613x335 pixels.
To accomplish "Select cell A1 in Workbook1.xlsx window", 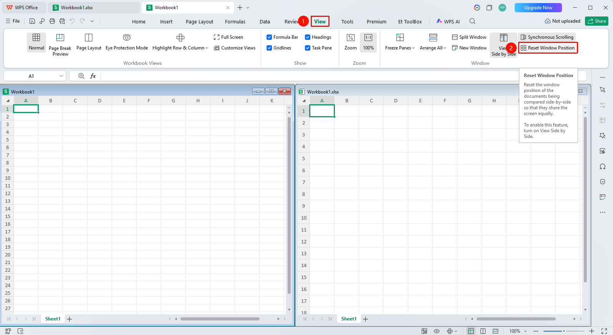I will 322,111.
